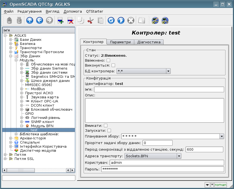Click the Manual book toolbar icon

pos(141,21)
